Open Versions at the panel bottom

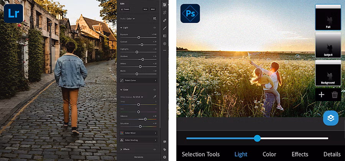tap(139, 157)
